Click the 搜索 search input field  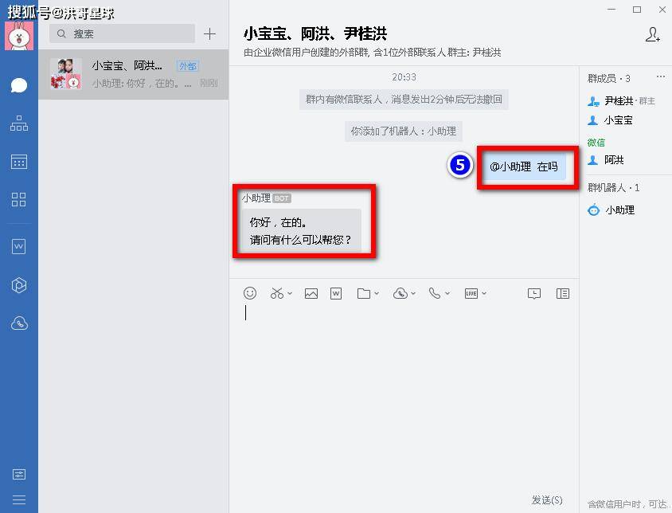point(122,33)
